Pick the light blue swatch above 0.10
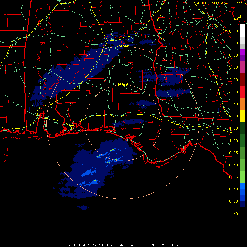The width and height of the screenshot is (247, 247). coord(242,186)
